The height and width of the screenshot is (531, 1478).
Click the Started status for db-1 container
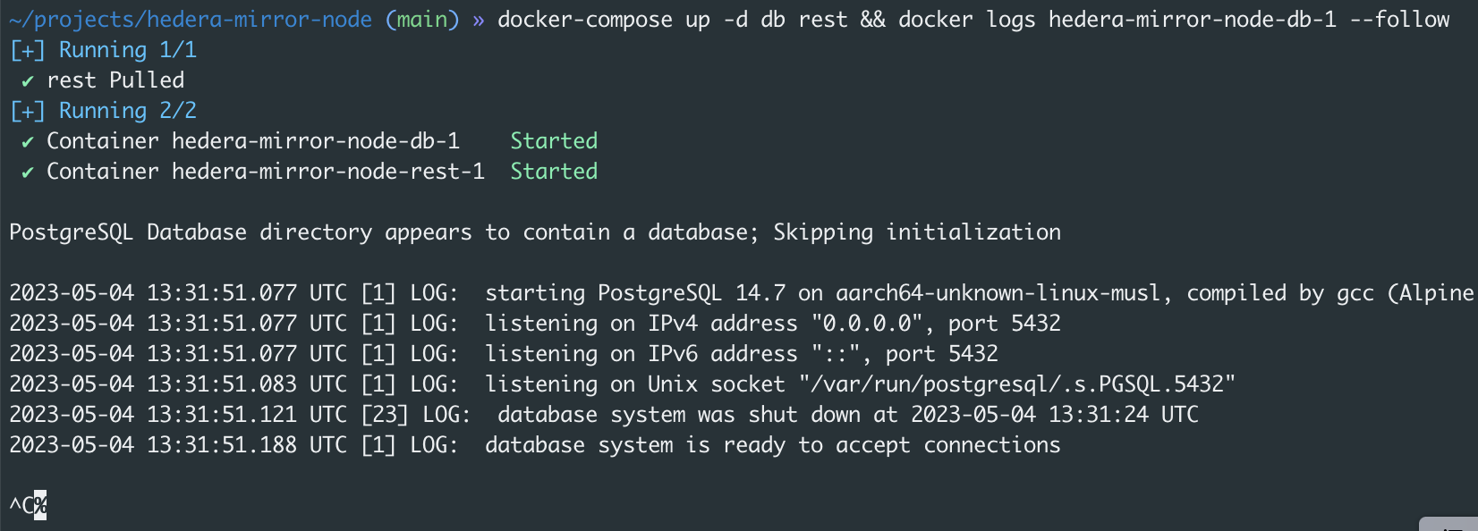(554, 141)
